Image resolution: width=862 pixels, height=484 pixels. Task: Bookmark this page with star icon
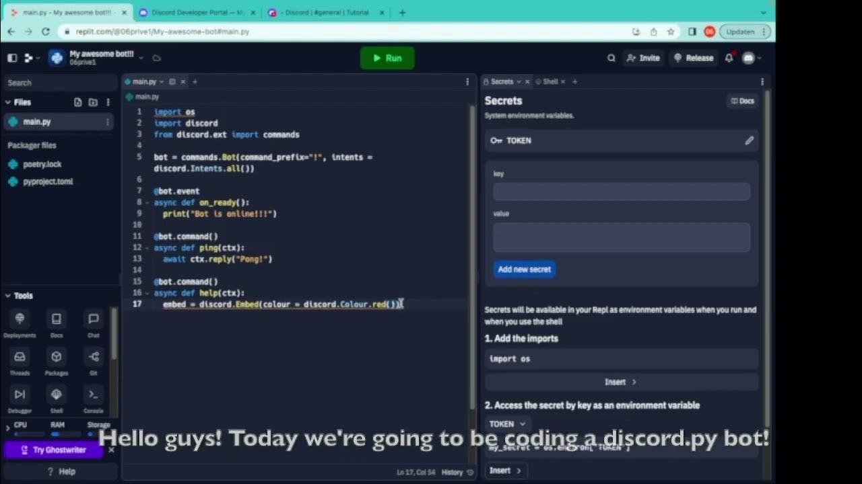(x=671, y=32)
